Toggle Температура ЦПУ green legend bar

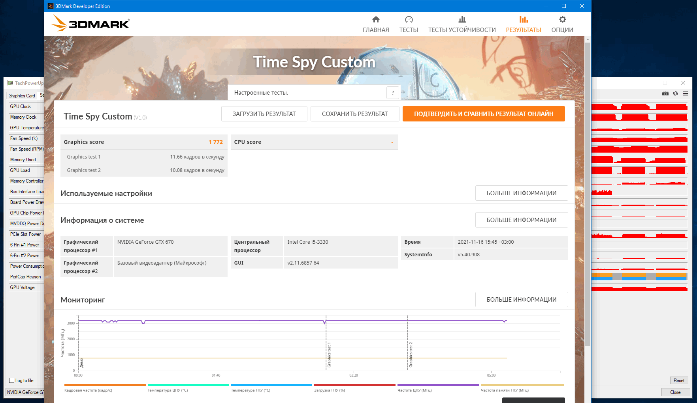coord(188,385)
